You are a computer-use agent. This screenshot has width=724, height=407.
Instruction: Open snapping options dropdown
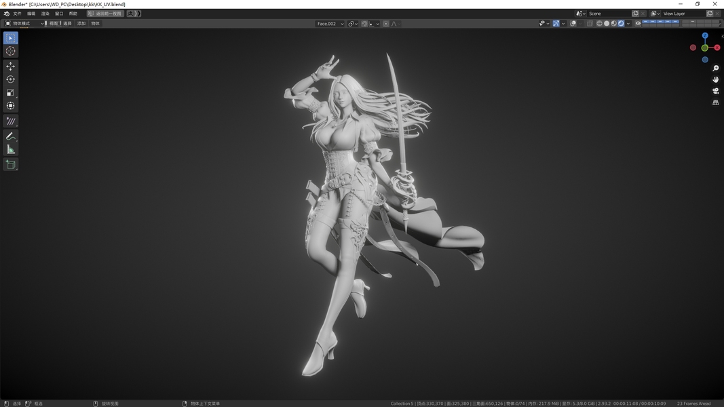375,24
